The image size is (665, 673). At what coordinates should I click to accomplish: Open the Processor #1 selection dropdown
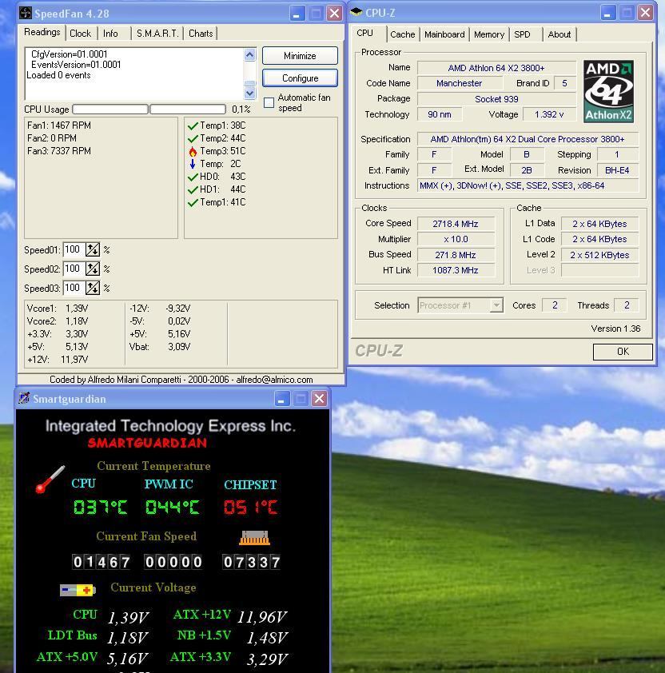tap(496, 305)
